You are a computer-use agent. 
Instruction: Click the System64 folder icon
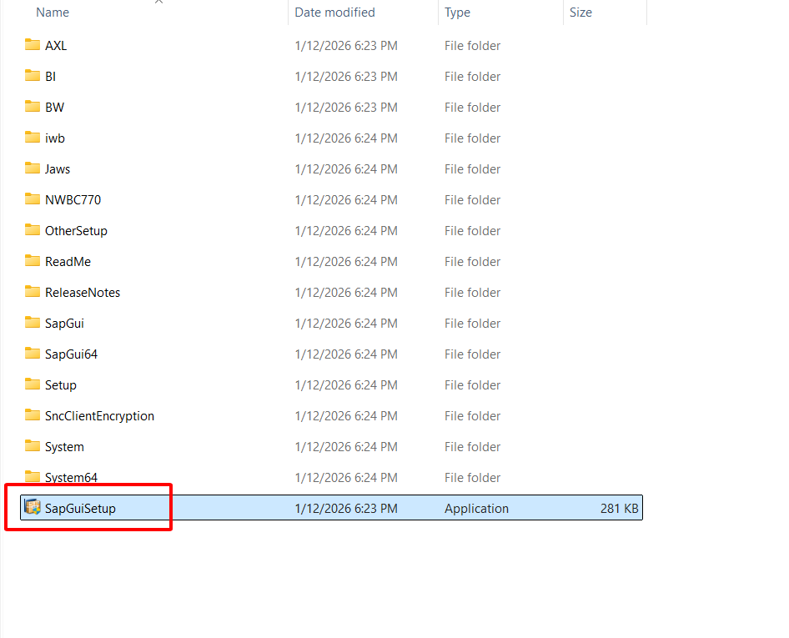pyautogui.click(x=33, y=477)
